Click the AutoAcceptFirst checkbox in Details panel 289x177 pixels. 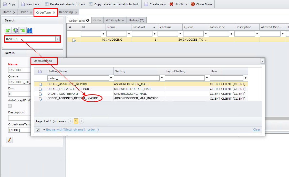click(x=9, y=106)
